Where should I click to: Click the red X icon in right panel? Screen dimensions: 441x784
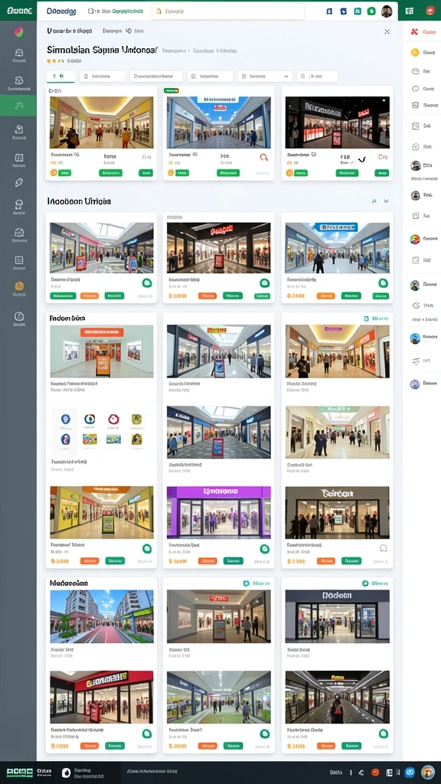click(414, 31)
